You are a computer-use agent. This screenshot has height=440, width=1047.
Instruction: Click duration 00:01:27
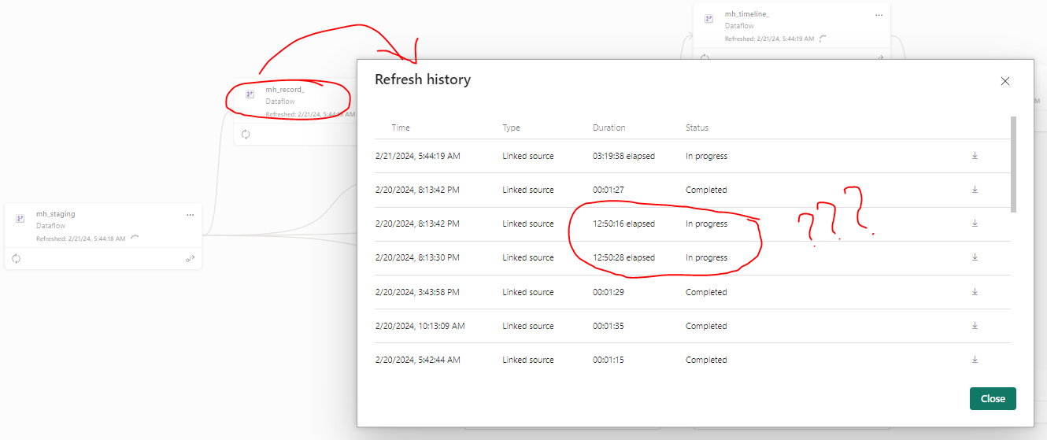[608, 190]
